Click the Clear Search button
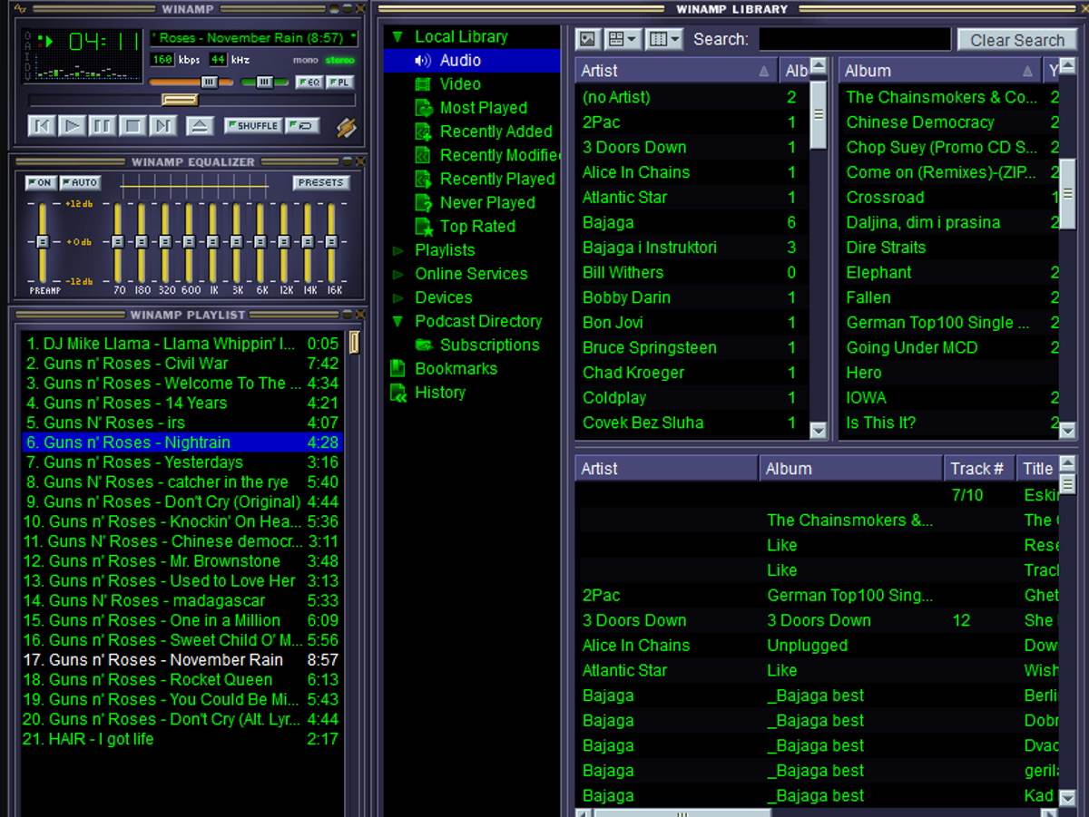The width and height of the screenshot is (1089, 817). pos(1016,40)
